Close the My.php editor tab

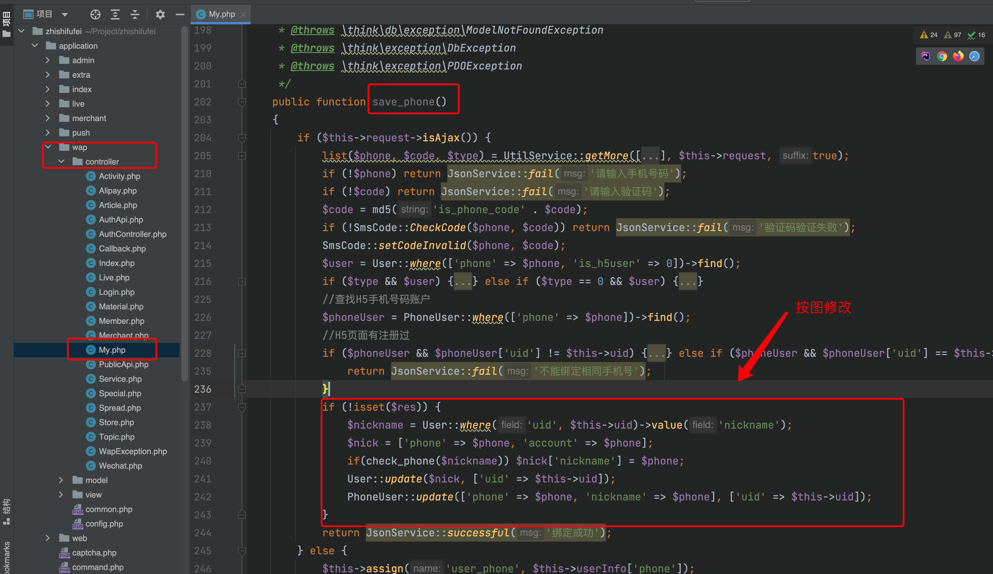[x=243, y=14]
